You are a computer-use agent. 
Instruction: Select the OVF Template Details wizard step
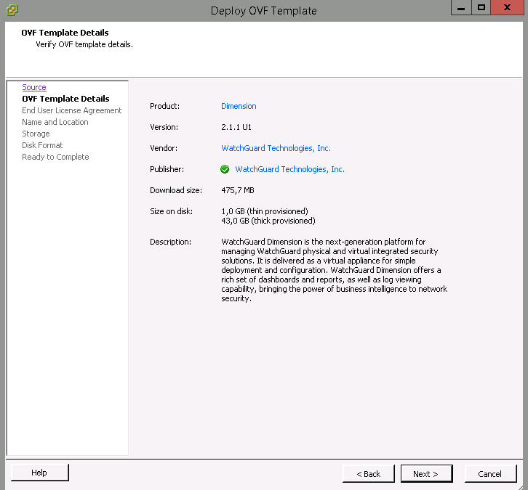(65, 99)
